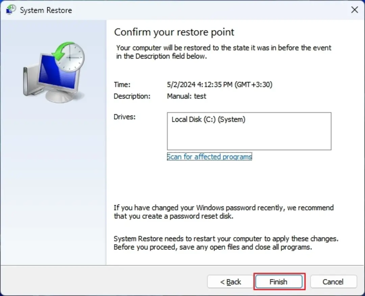Close the System Restore dialog
365x296 pixels.
[x=354, y=10]
